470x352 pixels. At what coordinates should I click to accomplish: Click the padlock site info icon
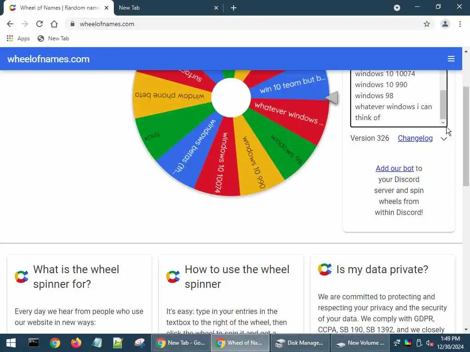(72, 24)
